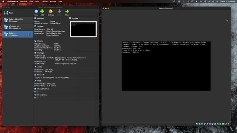237x133 pixels.
Task: Click the USB Controller value OHCI, EHCI
Action: [x=51, y=84]
